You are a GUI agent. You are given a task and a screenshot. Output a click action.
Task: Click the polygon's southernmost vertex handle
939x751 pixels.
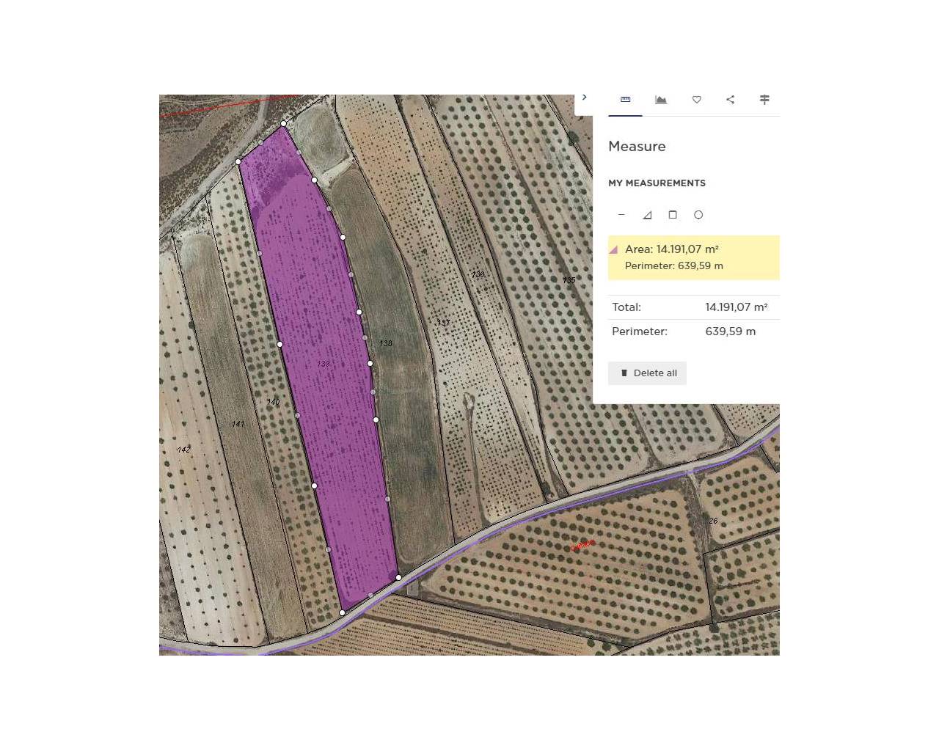[342, 612]
